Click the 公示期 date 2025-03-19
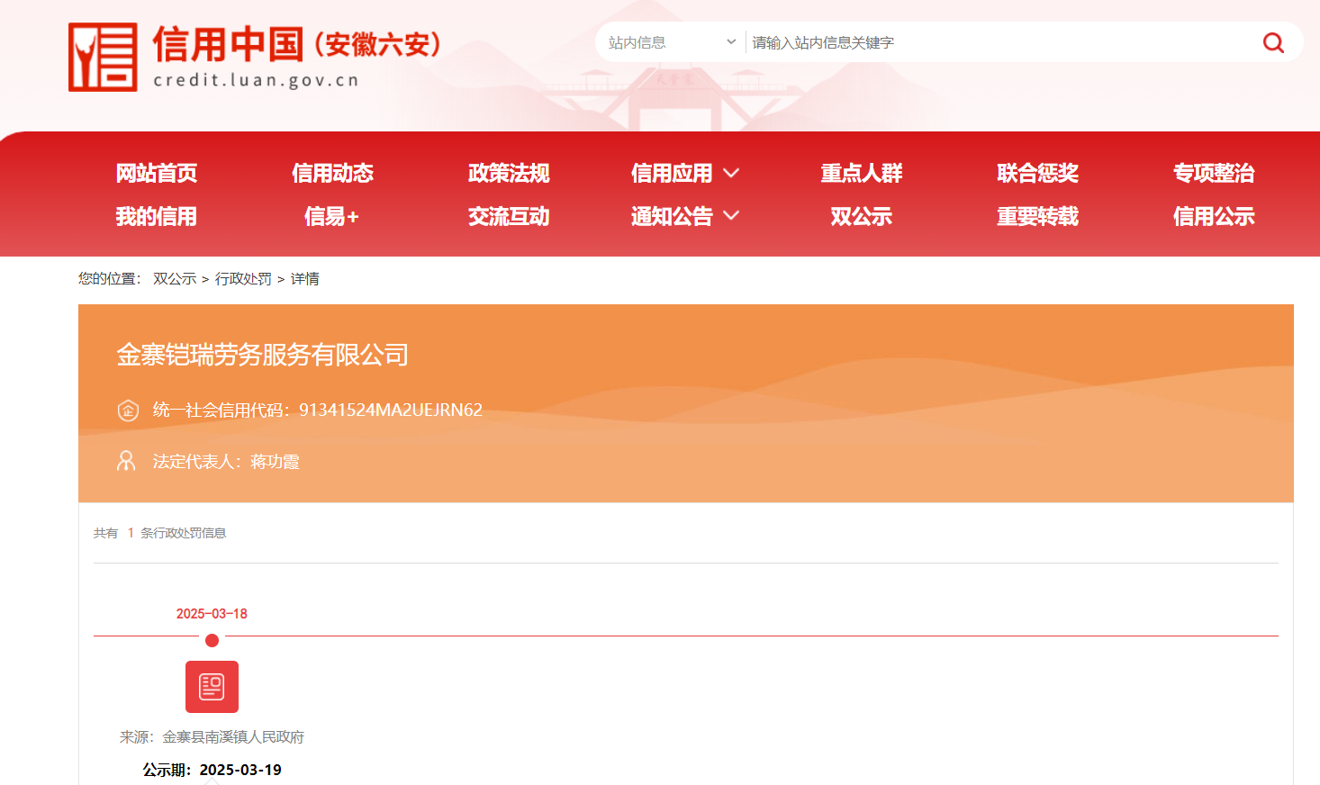Viewport: 1320px width, 785px height. click(240, 770)
